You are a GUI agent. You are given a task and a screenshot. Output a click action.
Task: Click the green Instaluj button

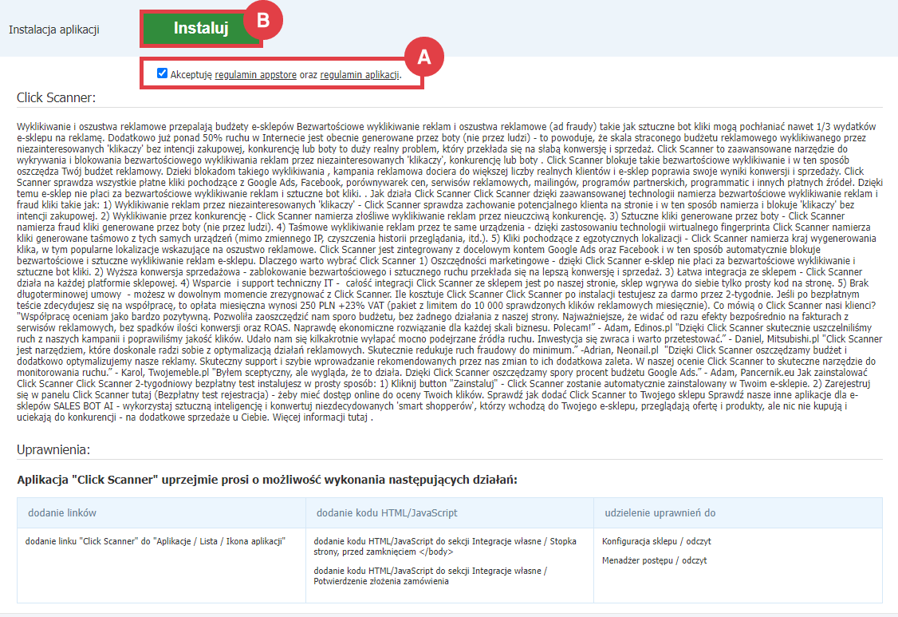[201, 29]
